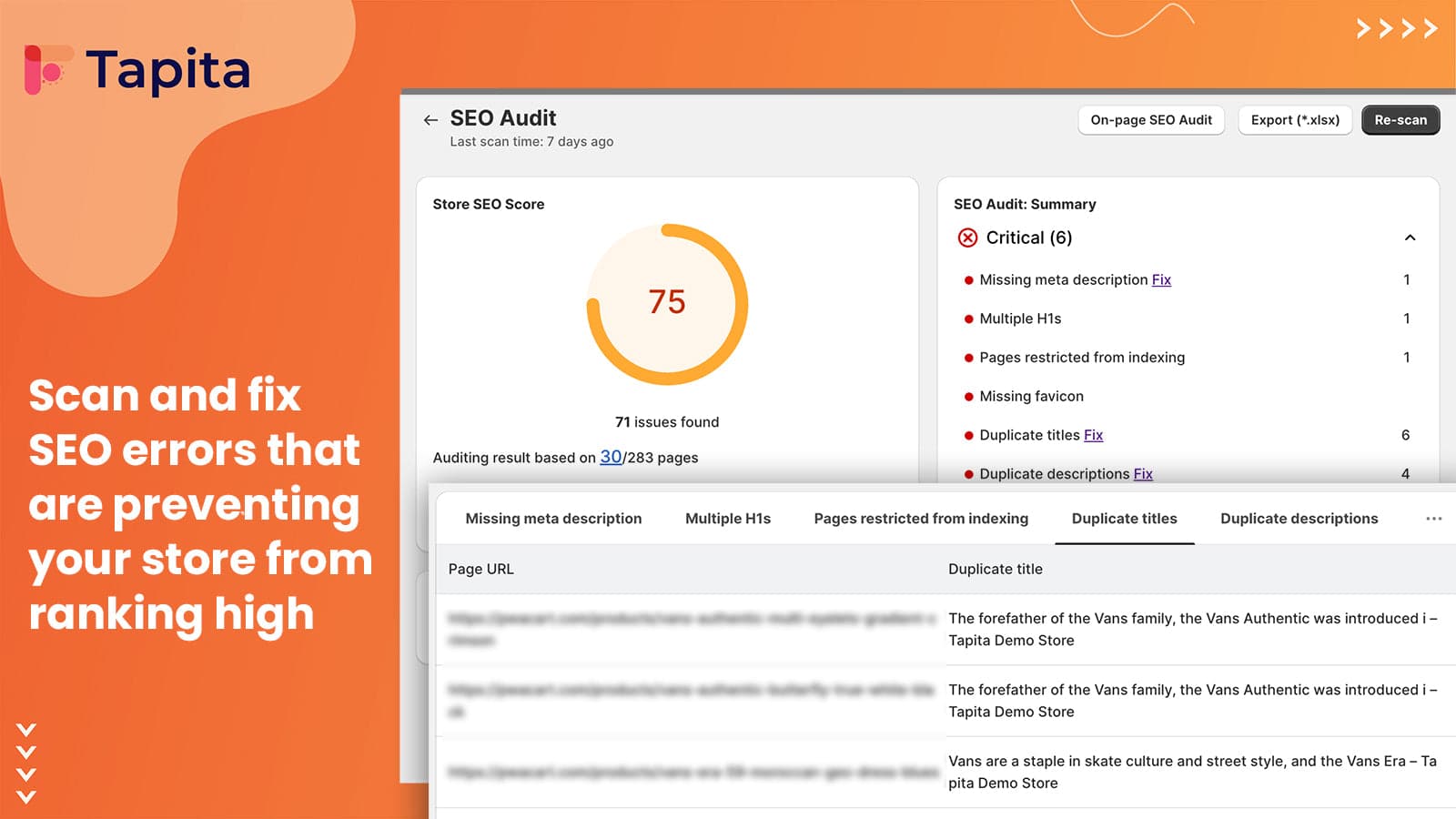
Task: Fix the missing meta description issue
Action: pos(1161,279)
